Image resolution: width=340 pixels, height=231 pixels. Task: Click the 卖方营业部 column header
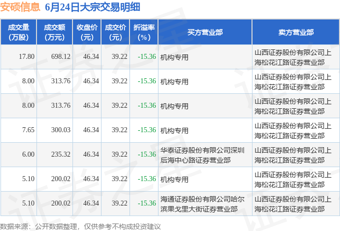pyautogui.click(x=296, y=32)
